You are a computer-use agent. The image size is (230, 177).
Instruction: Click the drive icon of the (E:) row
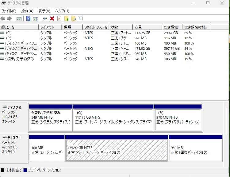pyautogui.click(x=2, y=38)
